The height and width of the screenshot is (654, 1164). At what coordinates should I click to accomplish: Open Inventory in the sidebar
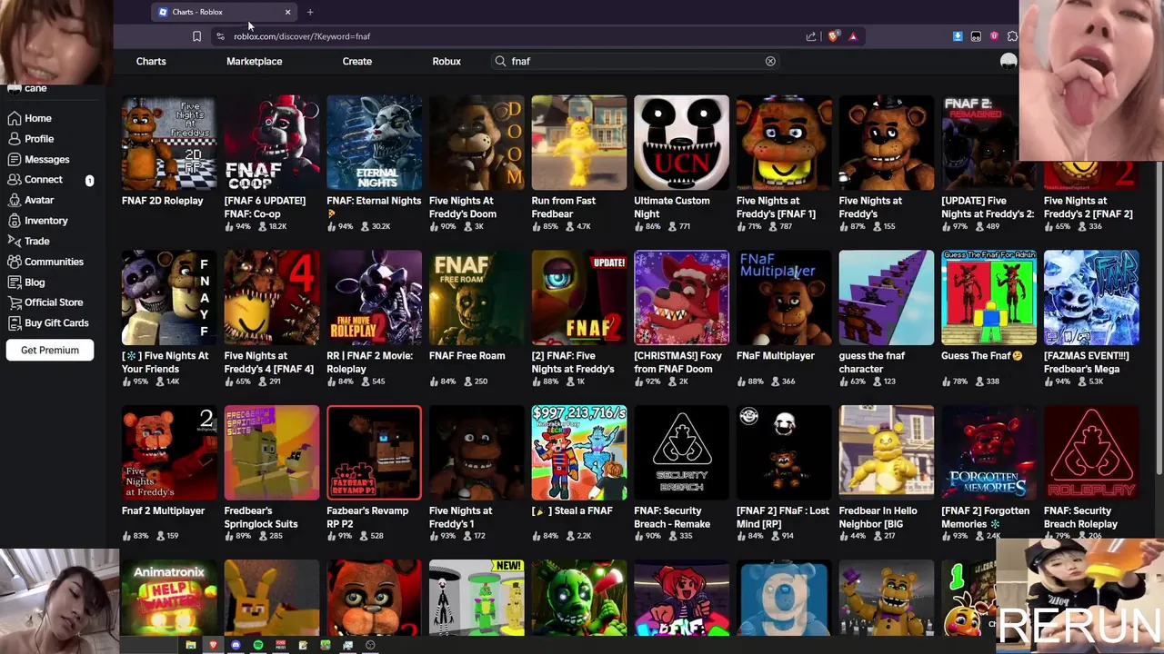[37, 221]
